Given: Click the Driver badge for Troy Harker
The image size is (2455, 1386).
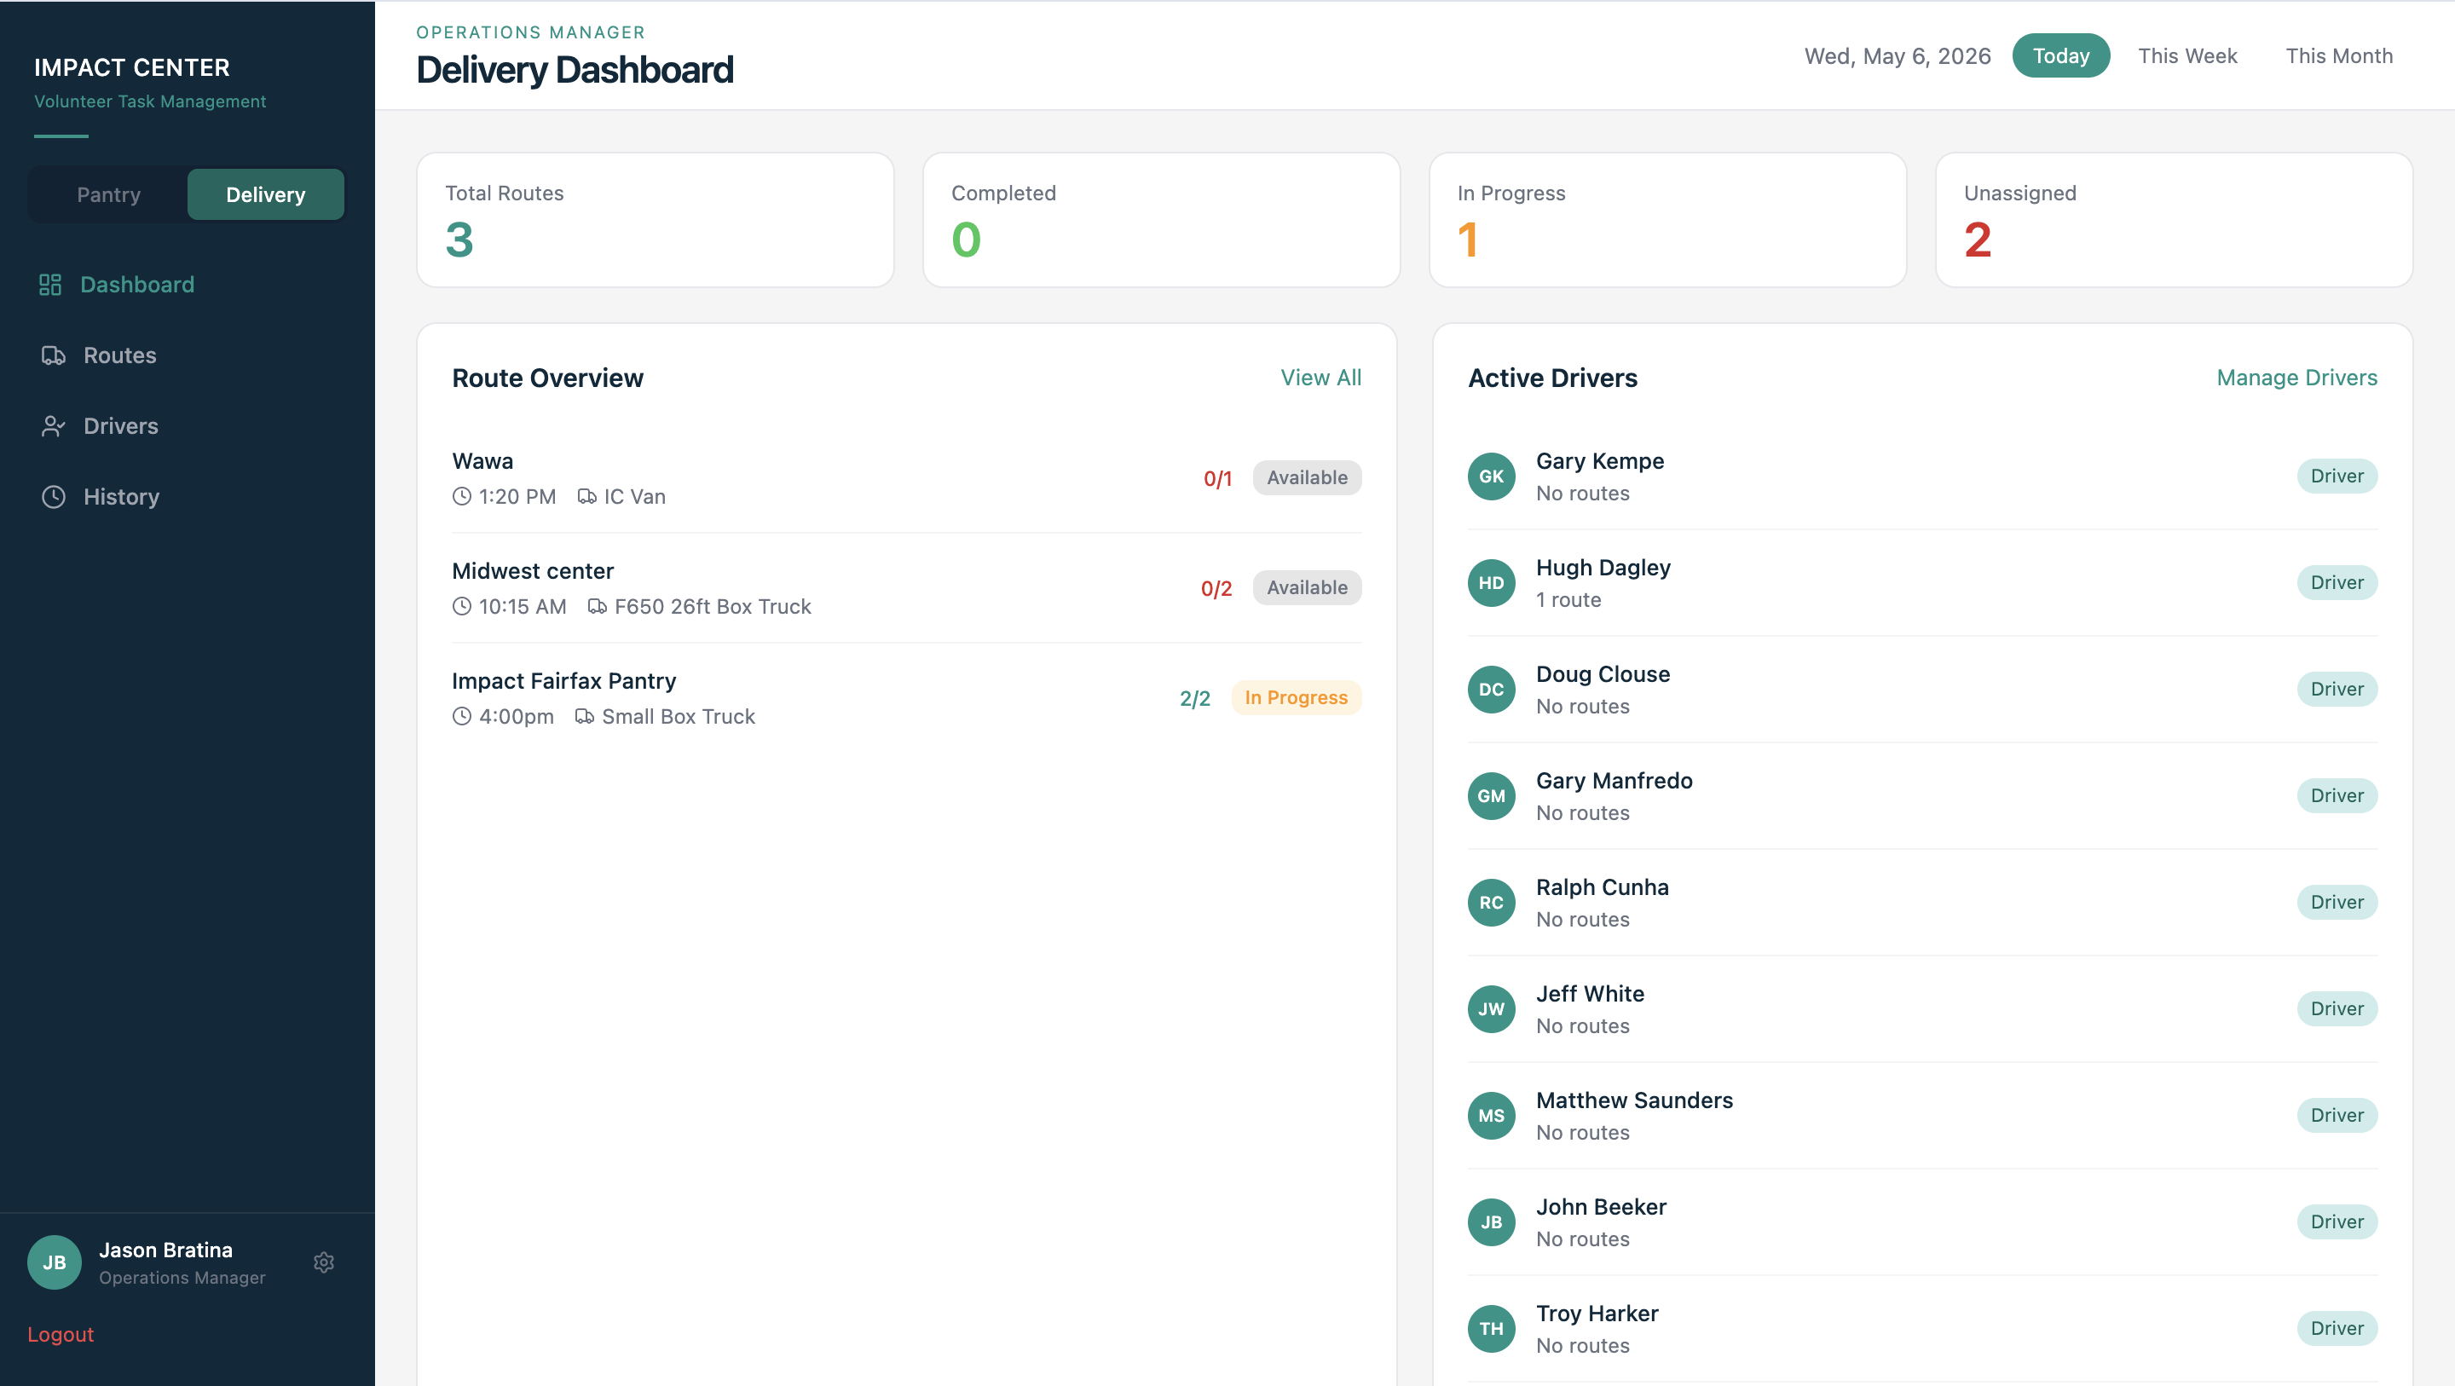Looking at the screenshot, I should click(2337, 1328).
